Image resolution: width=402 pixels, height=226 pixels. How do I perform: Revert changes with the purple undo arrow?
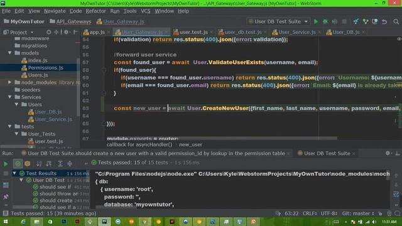384,22
